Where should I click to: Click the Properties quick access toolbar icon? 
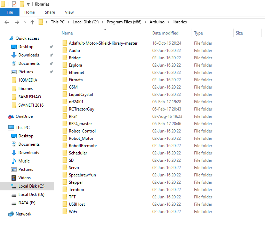click(x=14, y=4)
